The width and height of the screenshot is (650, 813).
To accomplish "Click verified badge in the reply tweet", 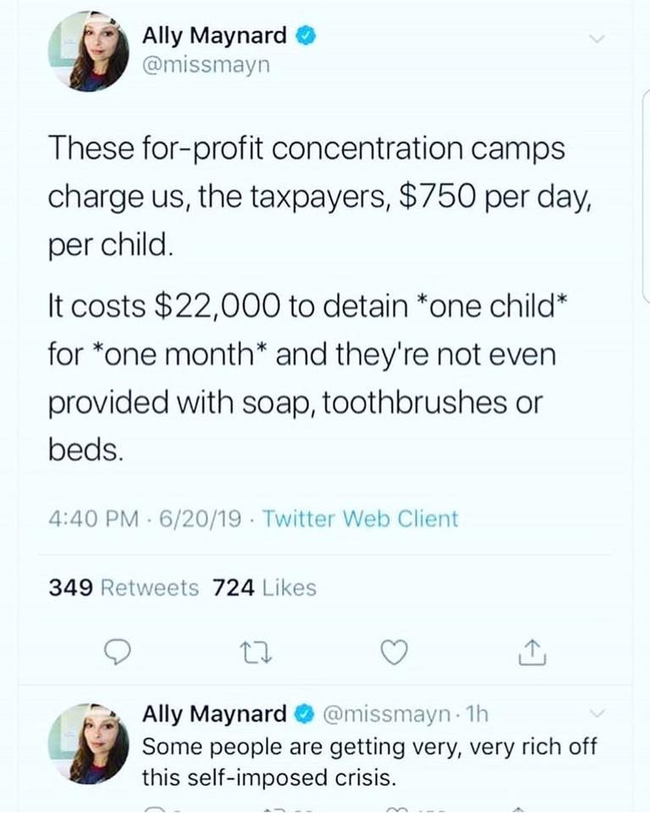I will pos(305,714).
